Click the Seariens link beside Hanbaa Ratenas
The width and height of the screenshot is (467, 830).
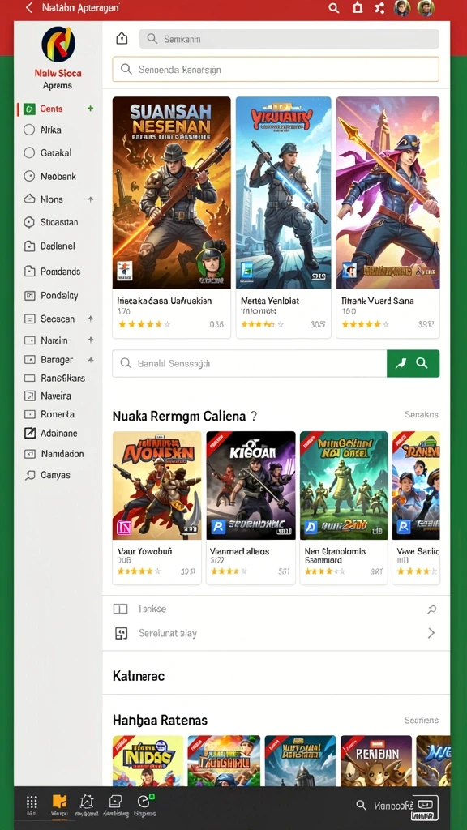[x=422, y=720]
